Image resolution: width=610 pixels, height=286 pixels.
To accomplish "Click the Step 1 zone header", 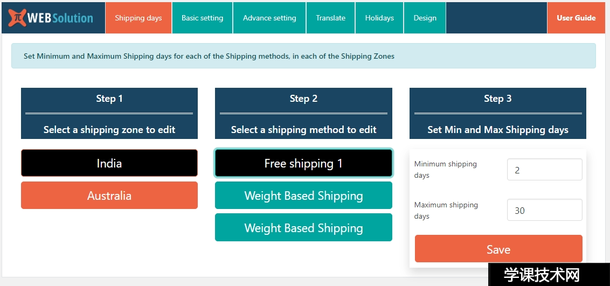I will click(109, 114).
